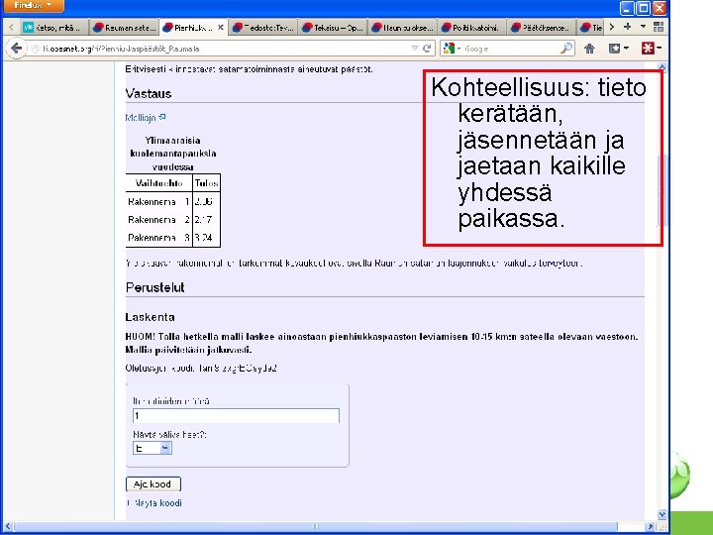The height and width of the screenshot is (535, 713).
Task: Click the Tulos table header
Action: click(x=206, y=183)
